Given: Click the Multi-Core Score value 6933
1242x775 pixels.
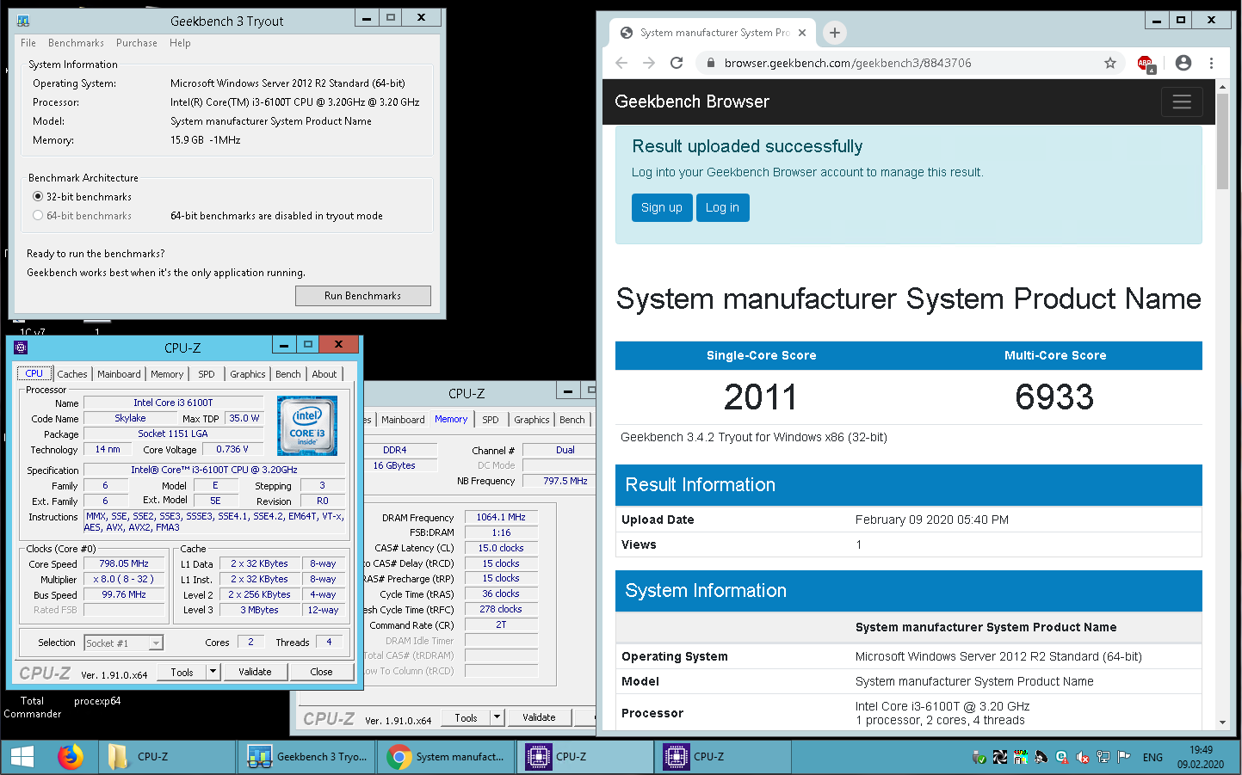Looking at the screenshot, I should [x=1054, y=397].
